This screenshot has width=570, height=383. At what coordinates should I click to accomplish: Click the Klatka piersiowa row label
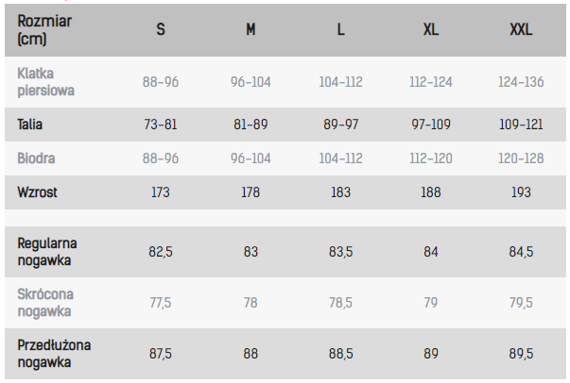click(x=45, y=82)
